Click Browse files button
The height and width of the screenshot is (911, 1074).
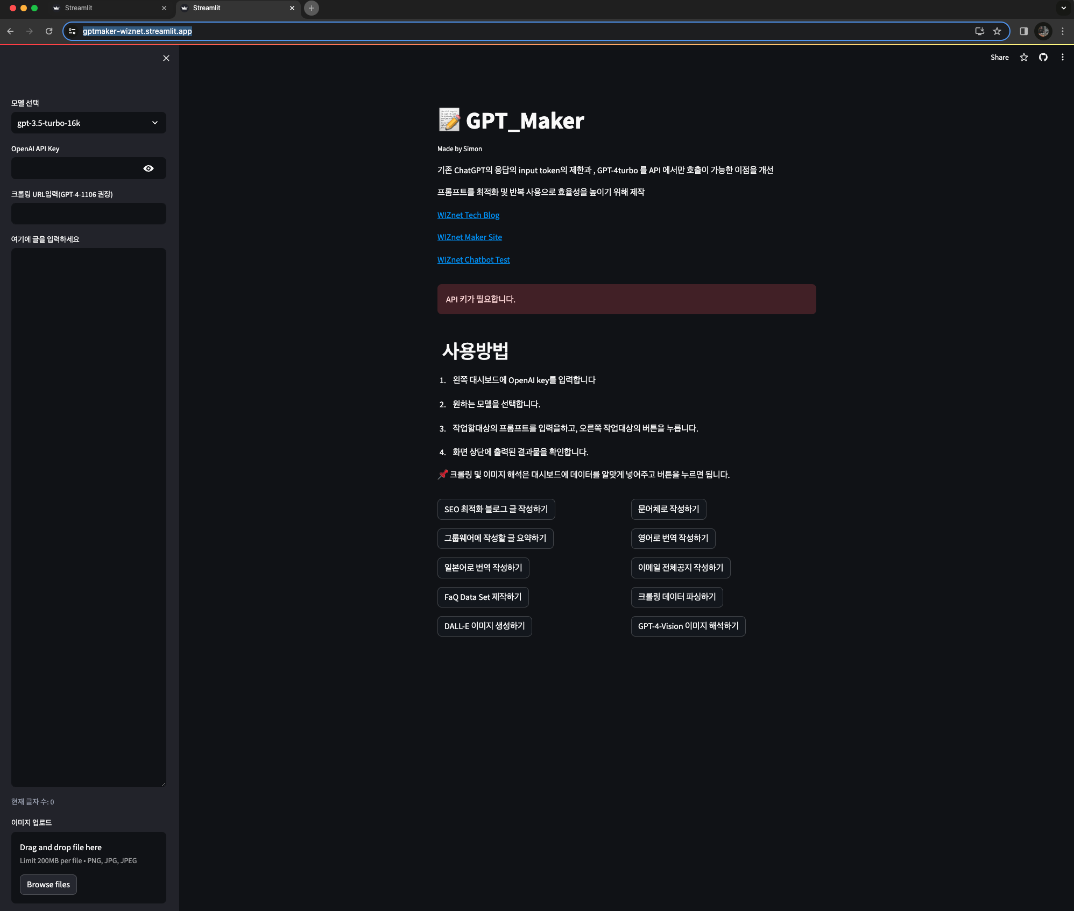coord(48,885)
